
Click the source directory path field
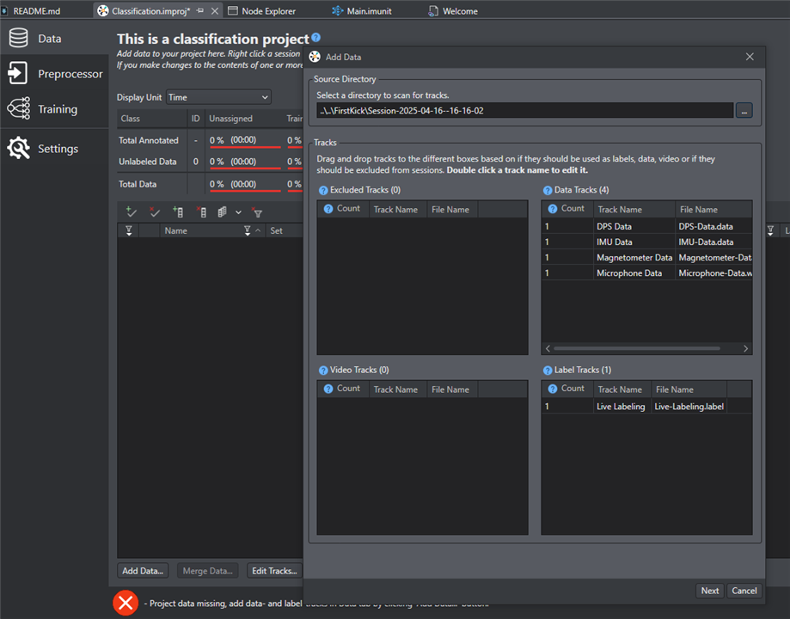(525, 110)
